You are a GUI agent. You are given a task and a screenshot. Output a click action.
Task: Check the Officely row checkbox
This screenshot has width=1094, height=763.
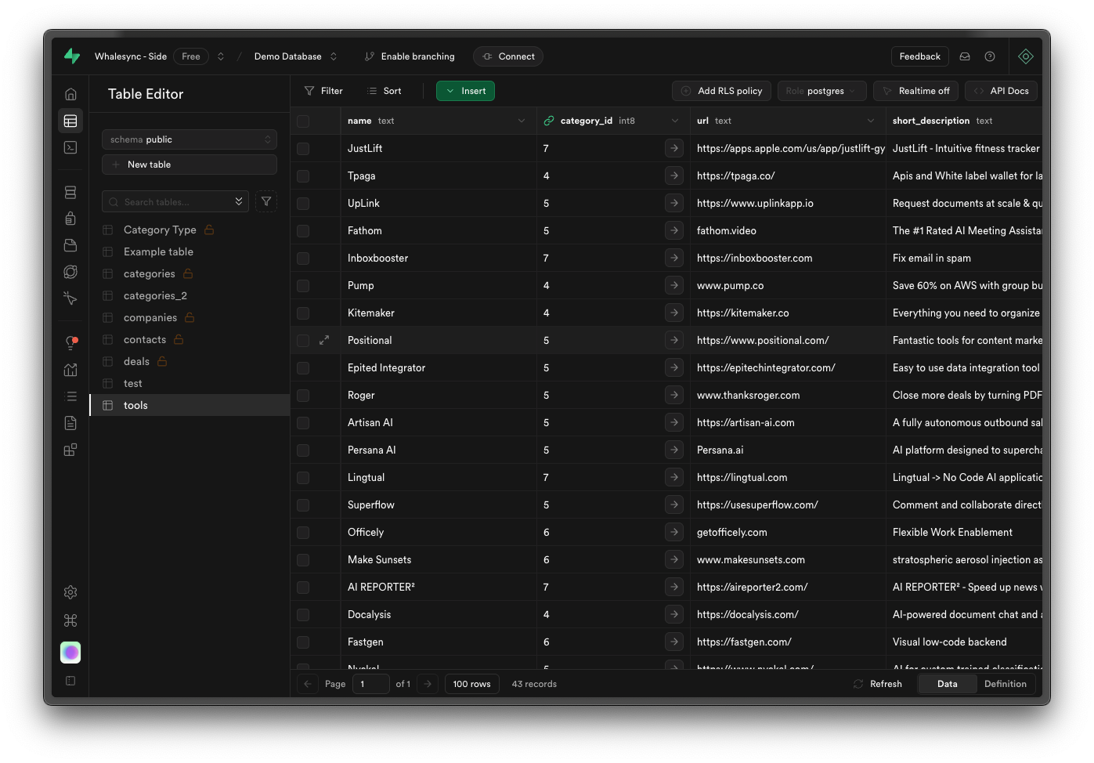pos(303,532)
